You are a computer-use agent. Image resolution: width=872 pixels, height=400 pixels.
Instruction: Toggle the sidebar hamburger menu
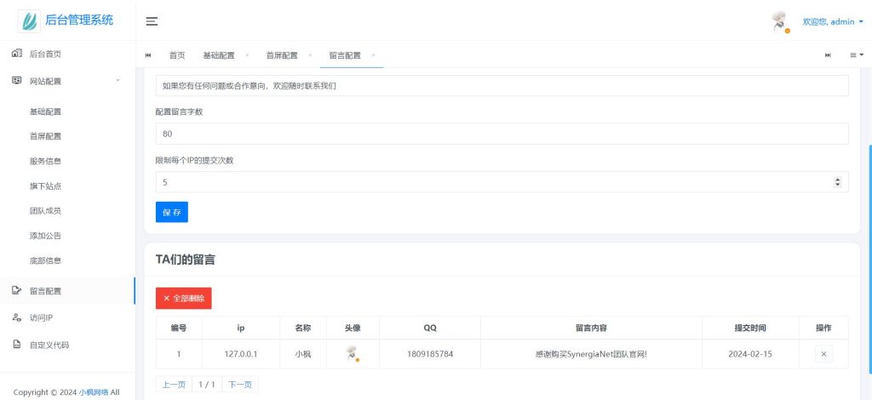(x=152, y=21)
